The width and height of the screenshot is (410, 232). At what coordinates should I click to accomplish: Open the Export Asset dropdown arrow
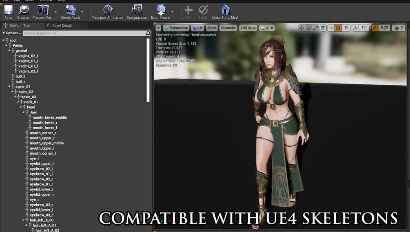(x=172, y=12)
